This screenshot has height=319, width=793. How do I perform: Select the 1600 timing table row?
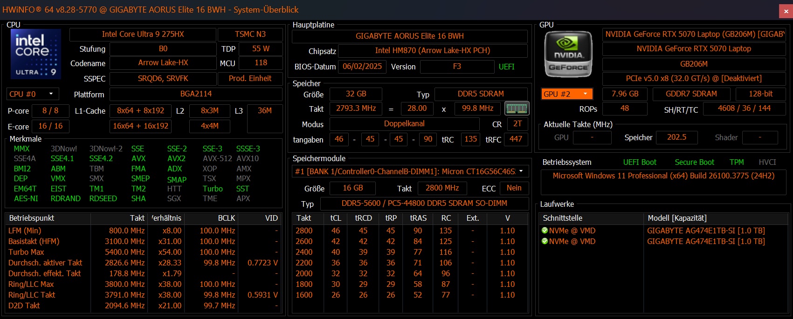tap(410, 295)
